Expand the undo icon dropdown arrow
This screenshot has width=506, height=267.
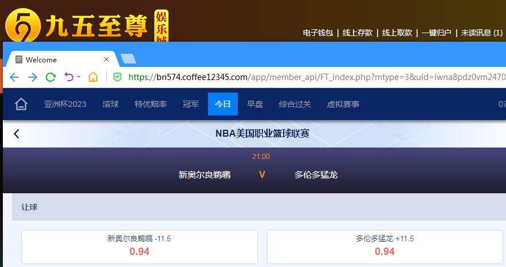click(79, 77)
